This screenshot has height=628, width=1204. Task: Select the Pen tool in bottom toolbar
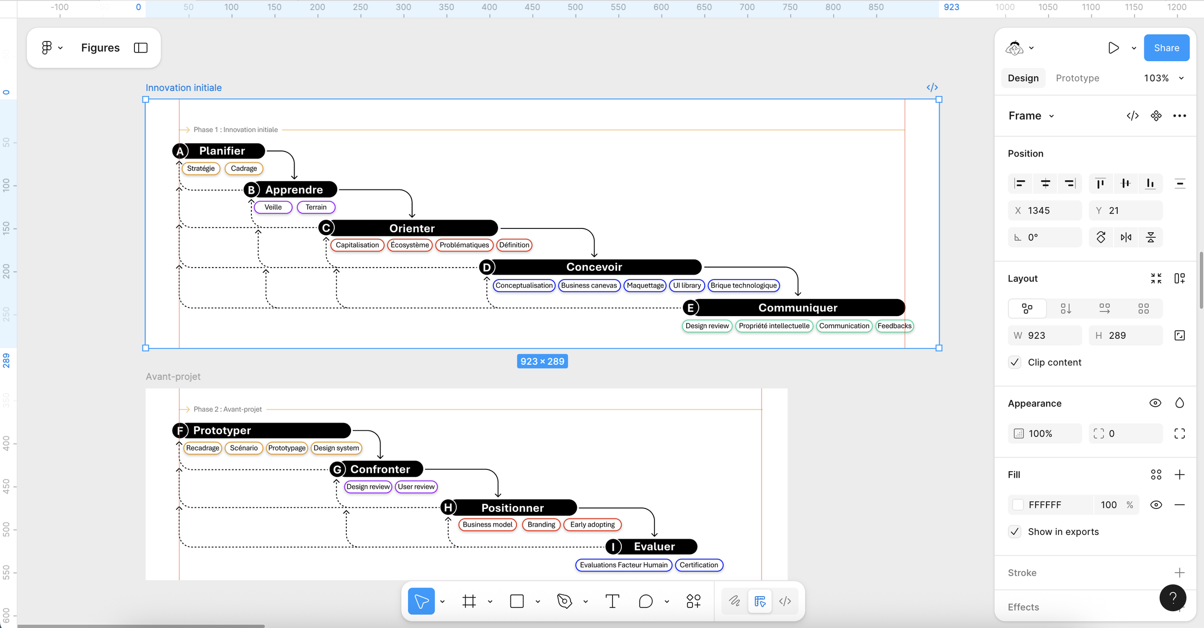(564, 601)
